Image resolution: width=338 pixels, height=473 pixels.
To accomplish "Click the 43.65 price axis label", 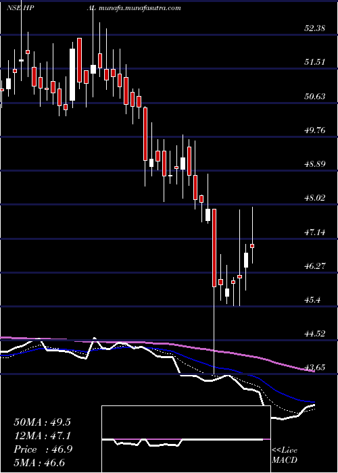I will tap(314, 368).
